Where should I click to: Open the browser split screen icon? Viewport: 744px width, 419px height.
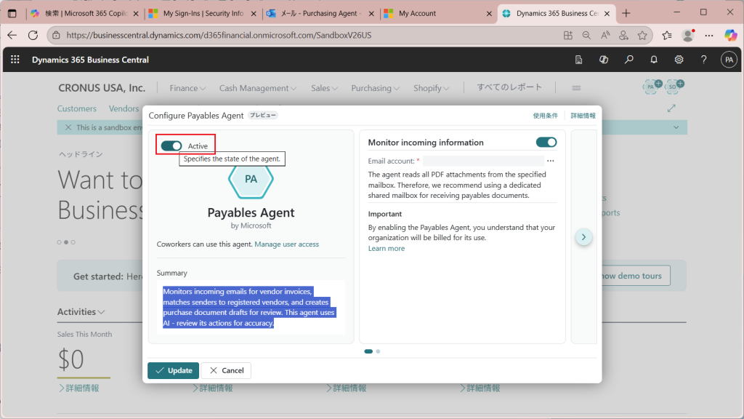568,35
